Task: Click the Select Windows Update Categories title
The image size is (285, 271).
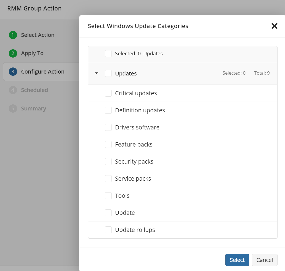Action: 138,26
